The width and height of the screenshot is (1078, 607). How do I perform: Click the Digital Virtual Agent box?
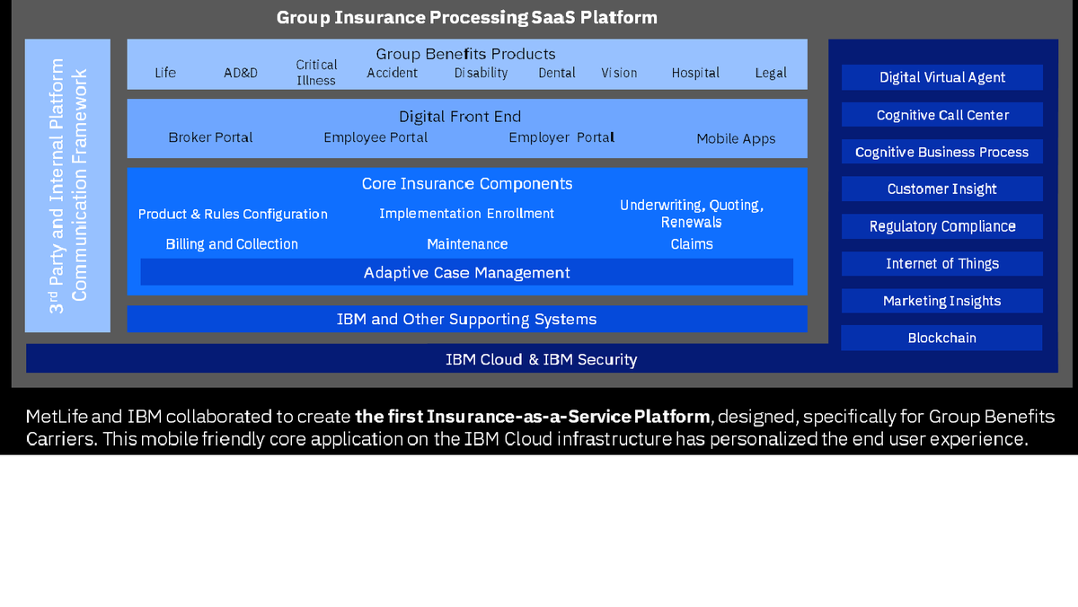click(942, 77)
